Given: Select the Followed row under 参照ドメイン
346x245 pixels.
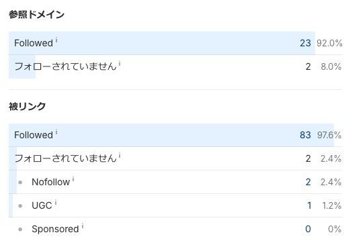Looking at the screenshot, I should 175,43.
